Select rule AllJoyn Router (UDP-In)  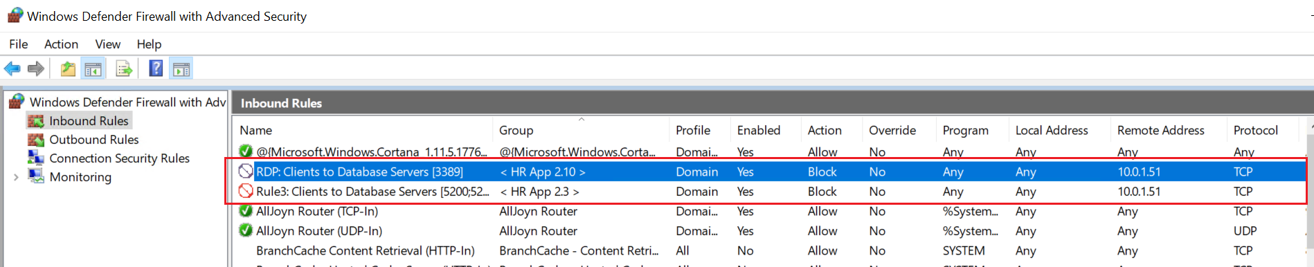[x=319, y=231]
